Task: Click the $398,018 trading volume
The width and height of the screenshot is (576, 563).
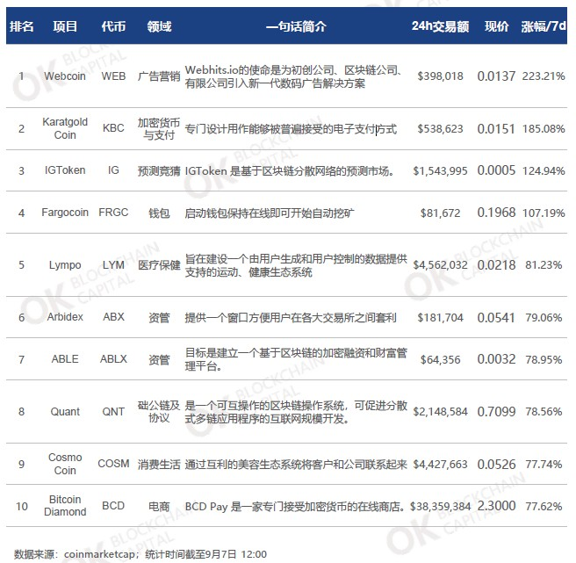Action: 440,76
